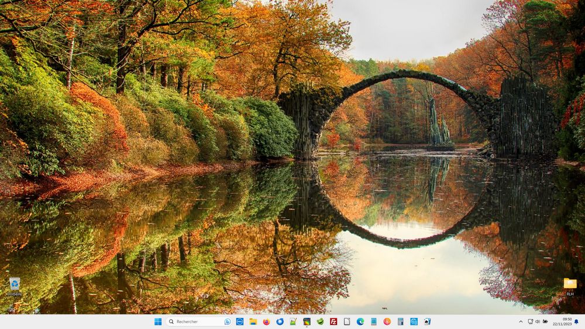The image size is (585, 329).
Task: Open File Explorer from the taskbar
Action: tap(253, 321)
